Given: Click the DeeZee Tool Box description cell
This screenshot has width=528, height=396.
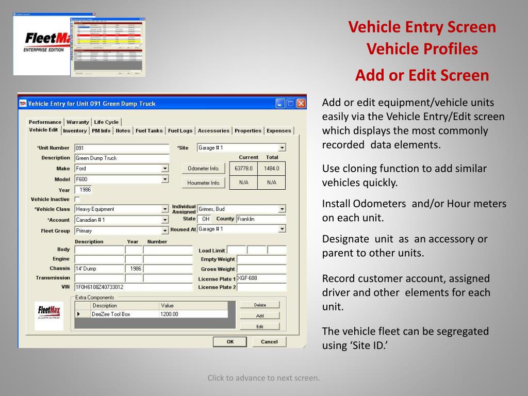Looking at the screenshot, I should click(125, 314).
